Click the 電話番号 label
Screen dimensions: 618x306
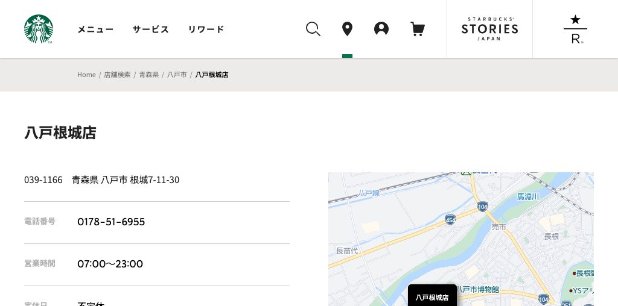[x=40, y=222]
